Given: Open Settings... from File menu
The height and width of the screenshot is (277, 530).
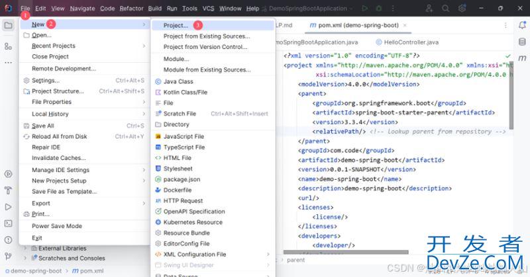Looking at the screenshot, I should point(85,81).
